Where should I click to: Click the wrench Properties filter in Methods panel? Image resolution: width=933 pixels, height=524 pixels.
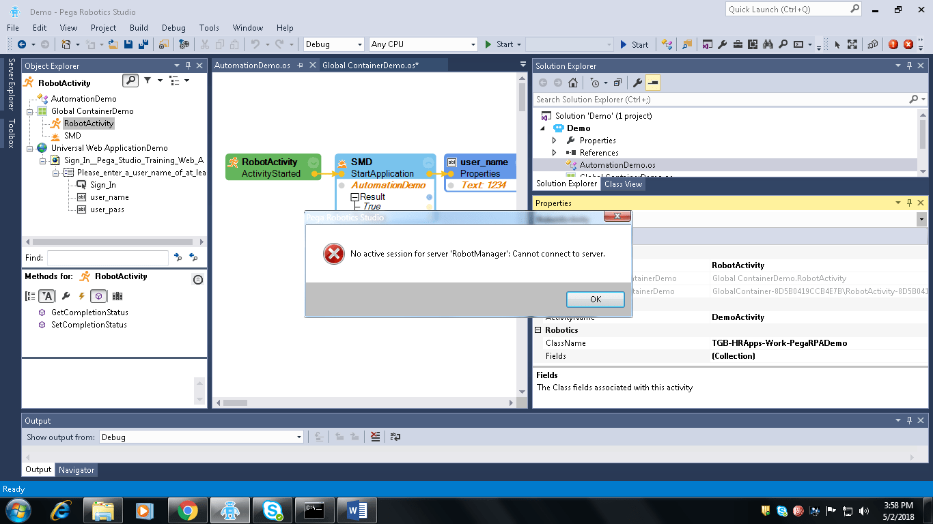click(x=66, y=296)
